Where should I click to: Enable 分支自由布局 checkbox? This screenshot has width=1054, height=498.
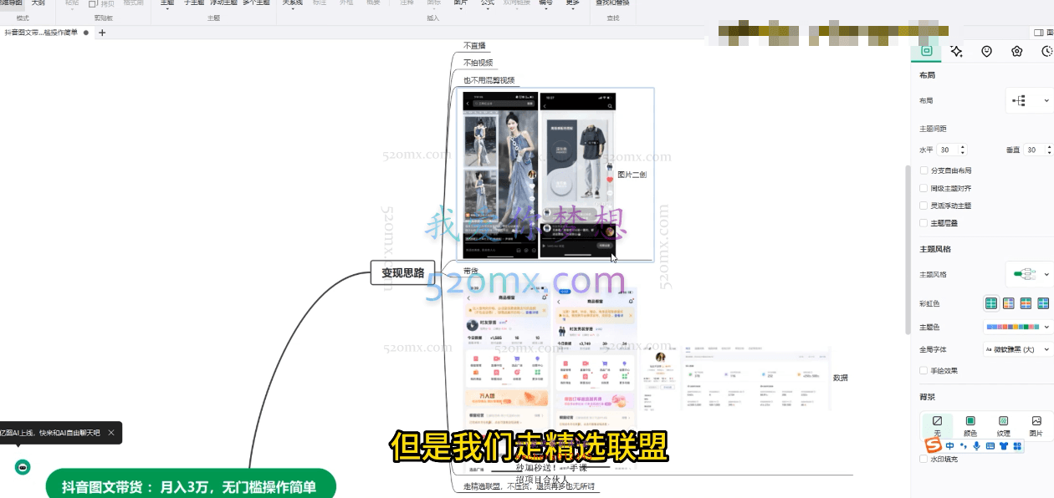[924, 170]
